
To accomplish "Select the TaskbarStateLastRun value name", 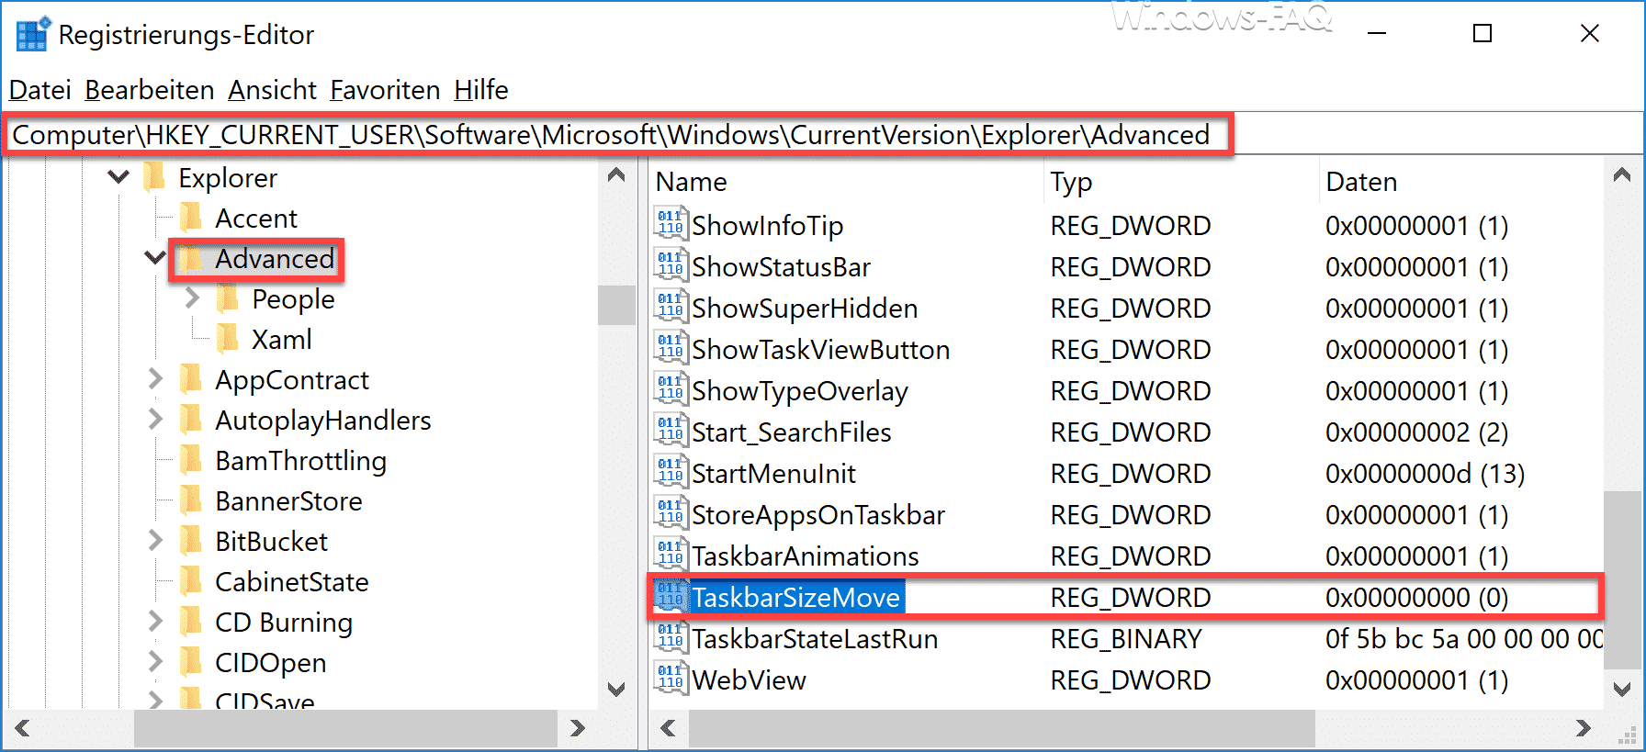I will click(816, 639).
